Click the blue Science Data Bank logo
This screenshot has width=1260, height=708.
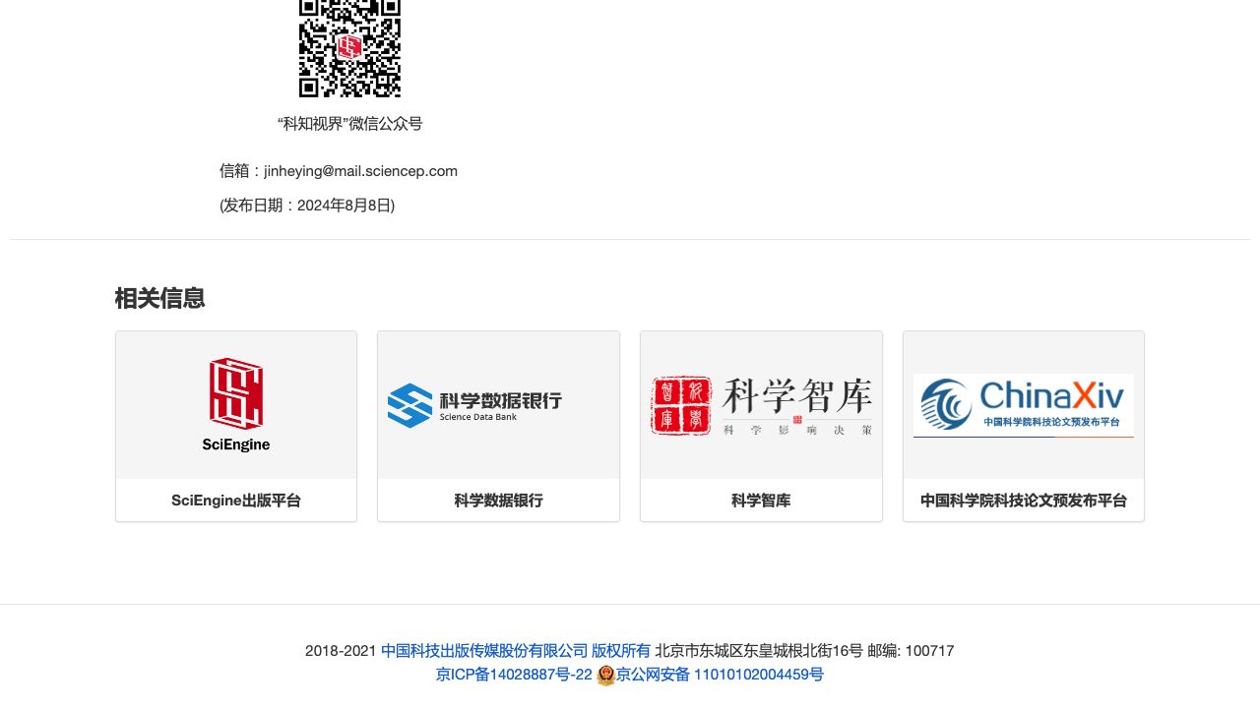(x=409, y=405)
